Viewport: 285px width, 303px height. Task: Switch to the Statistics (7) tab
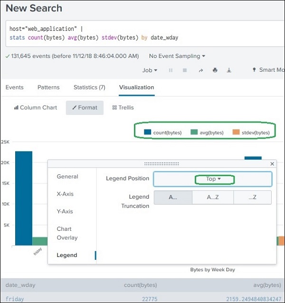click(89, 87)
